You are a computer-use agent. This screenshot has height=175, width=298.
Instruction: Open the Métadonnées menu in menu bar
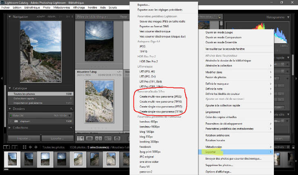pos(62,8)
